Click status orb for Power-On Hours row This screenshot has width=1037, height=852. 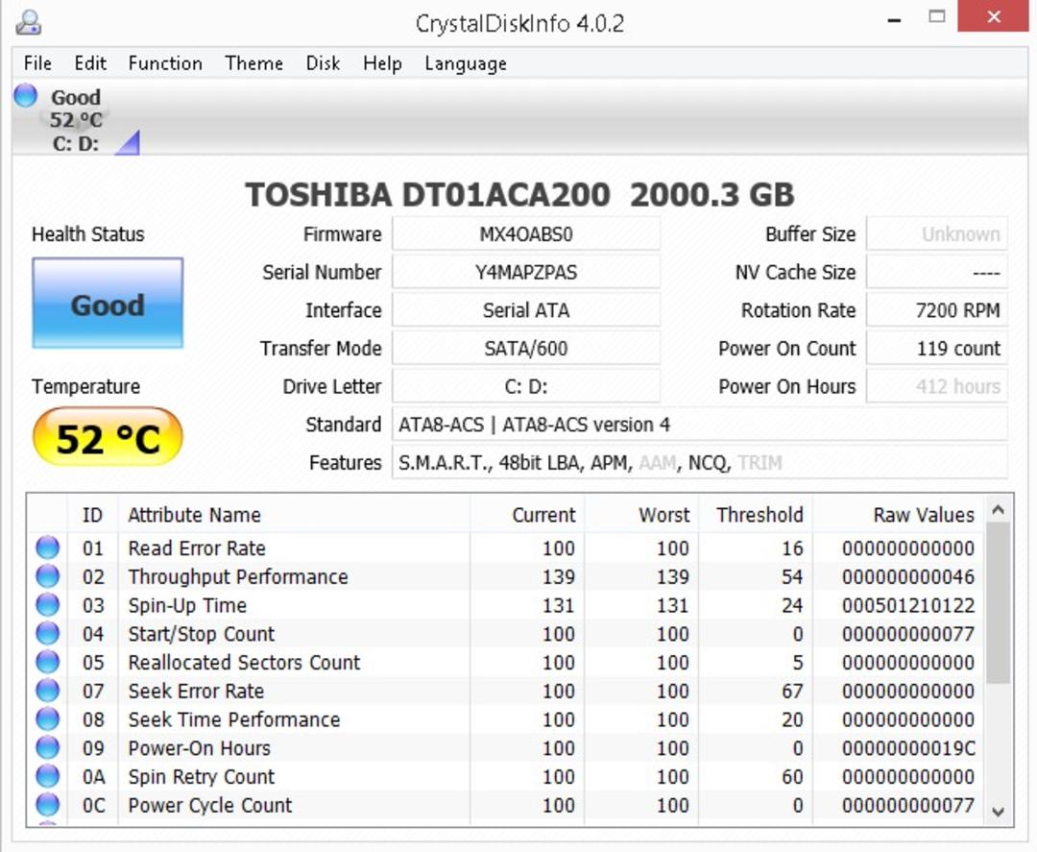point(47,747)
